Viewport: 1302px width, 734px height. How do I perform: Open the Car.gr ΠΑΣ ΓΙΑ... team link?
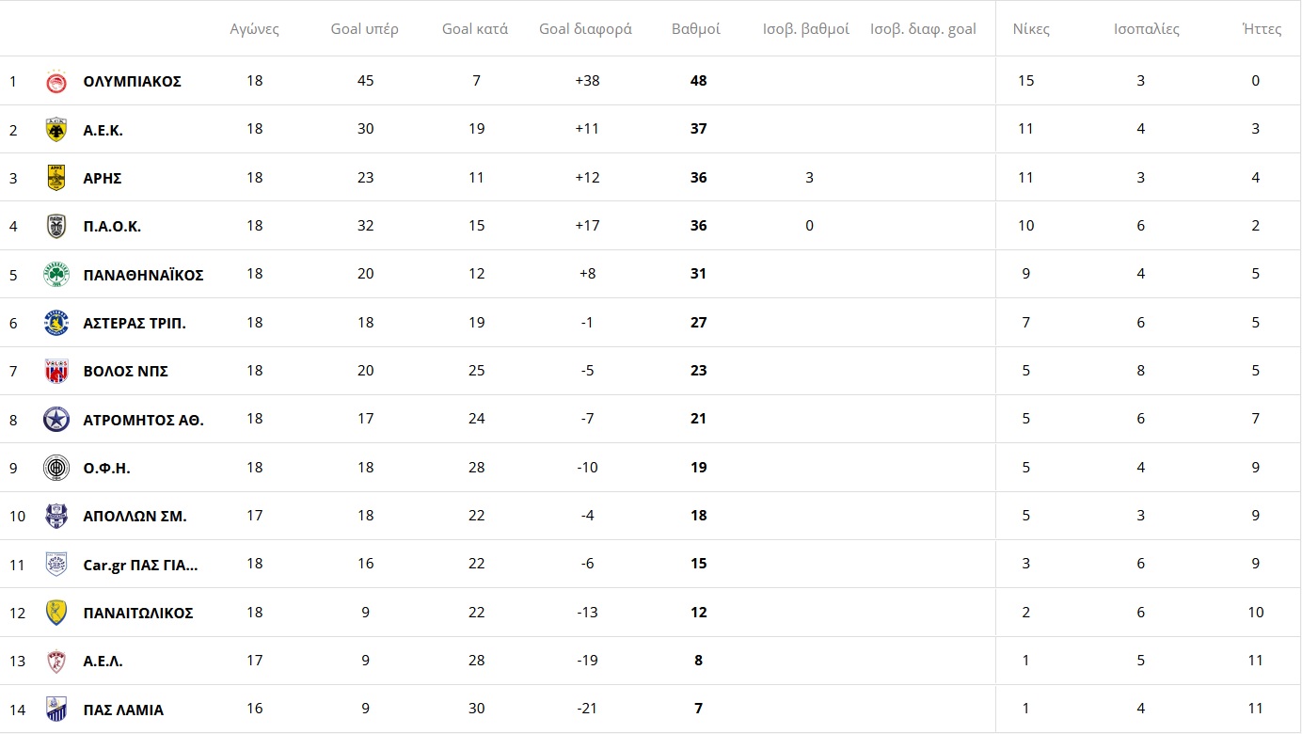click(x=141, y=565)
